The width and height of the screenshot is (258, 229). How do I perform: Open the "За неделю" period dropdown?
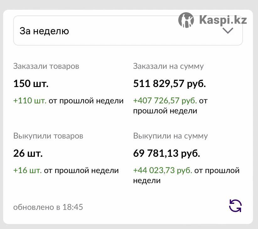coord(128,30)
